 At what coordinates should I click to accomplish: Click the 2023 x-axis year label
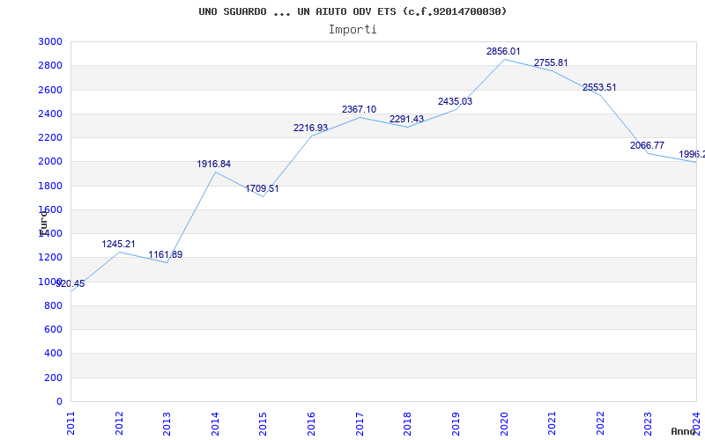tap(648, 423)
